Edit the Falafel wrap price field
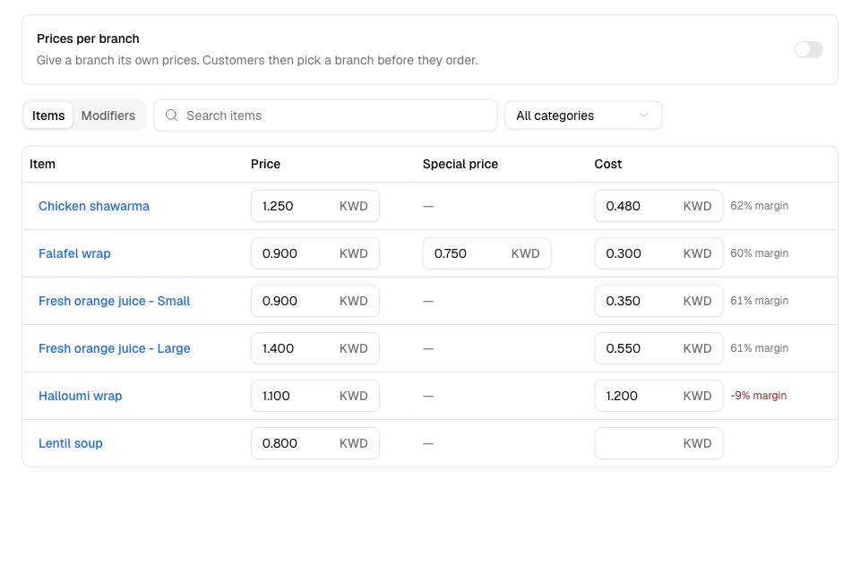 [x=314, y=253]
